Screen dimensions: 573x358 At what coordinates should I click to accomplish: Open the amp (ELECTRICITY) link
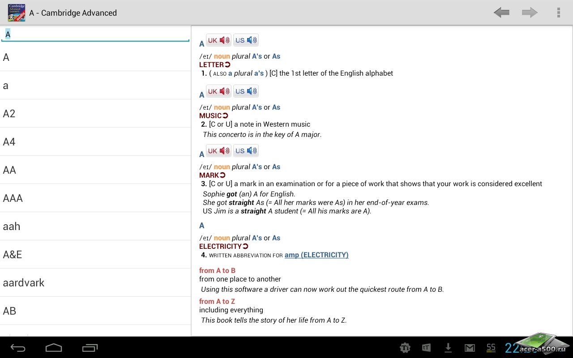click(x=316, y=255)
